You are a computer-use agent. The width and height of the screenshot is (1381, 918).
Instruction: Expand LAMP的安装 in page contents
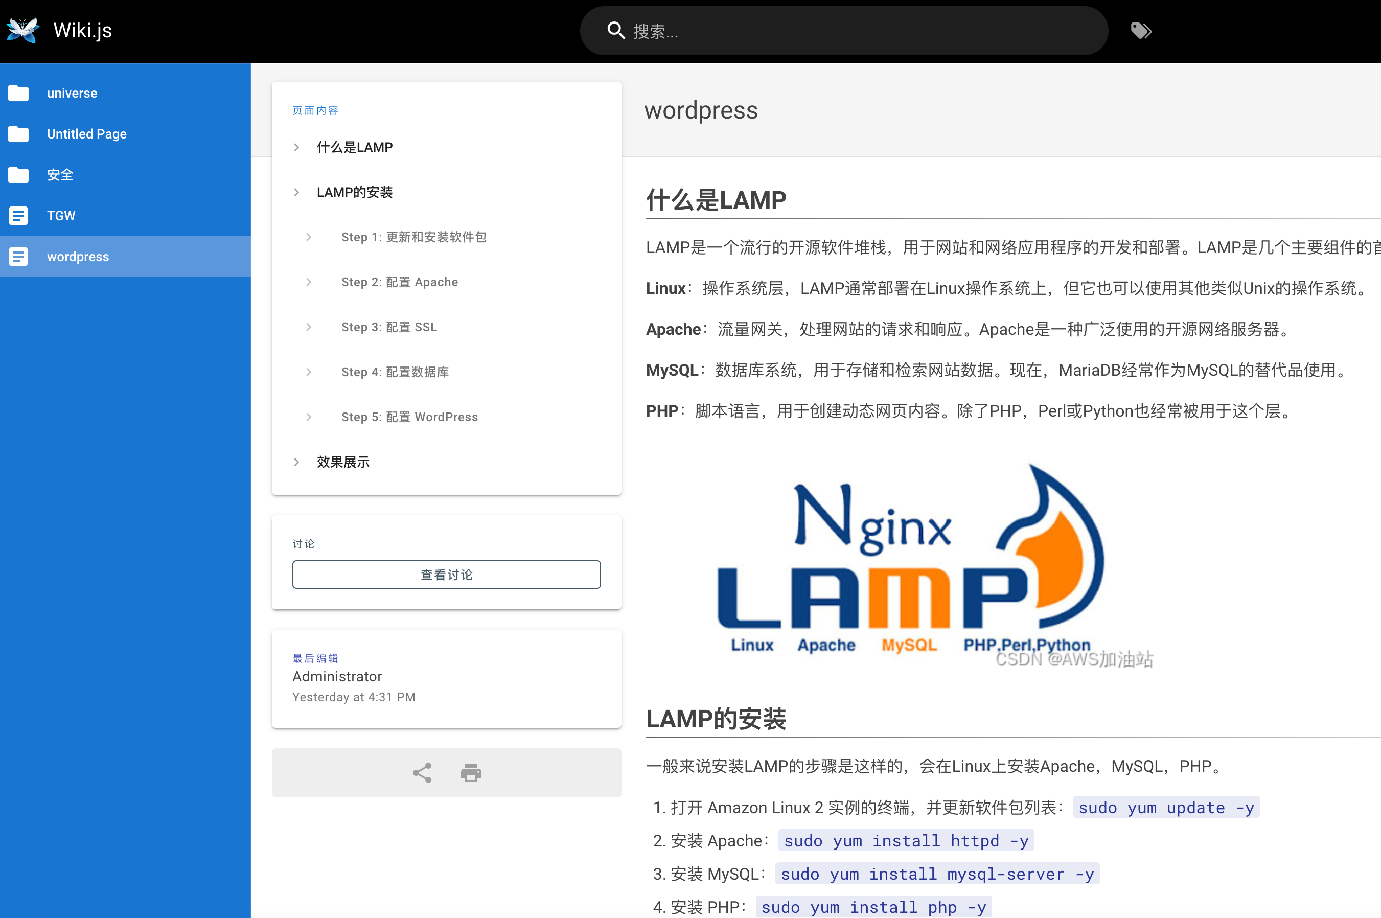coord(296,192)
